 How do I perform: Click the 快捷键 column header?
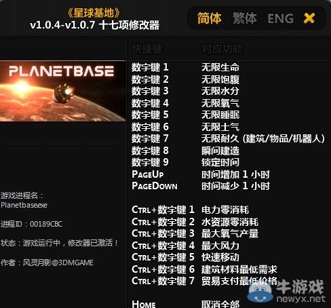(x=147, y=49)
